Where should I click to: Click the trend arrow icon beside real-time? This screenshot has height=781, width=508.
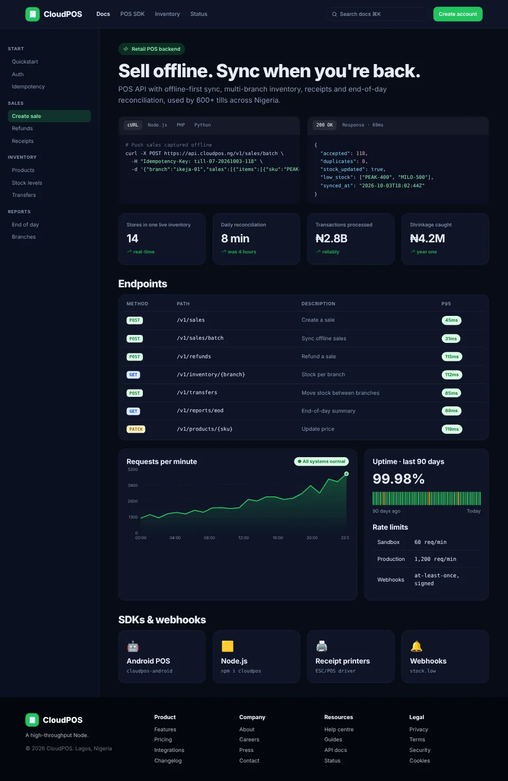click(x=129, y=252)
